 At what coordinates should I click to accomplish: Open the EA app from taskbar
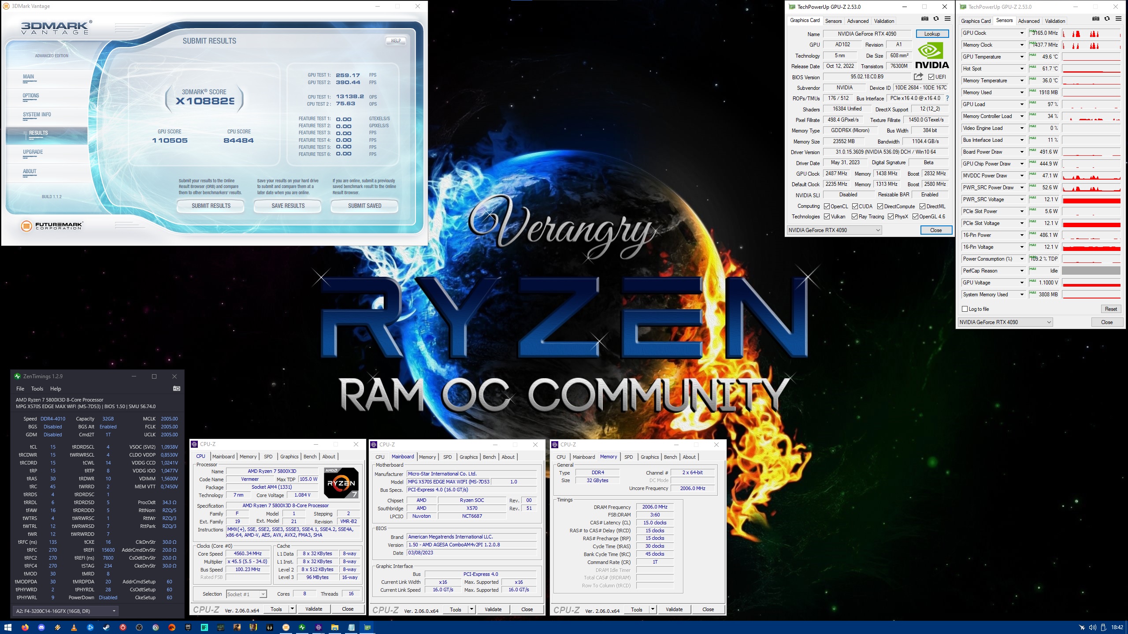click(x=172, y=627)
